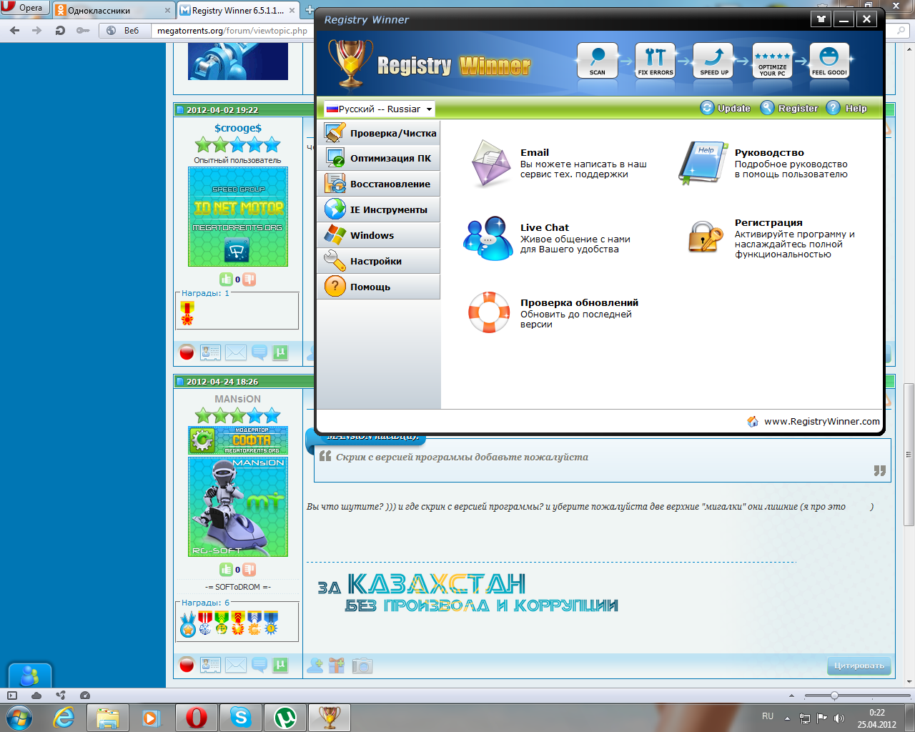915x732 pixels.
Task: Open Регистрация via the padlock key icon
Action: [x=706, y=237]
